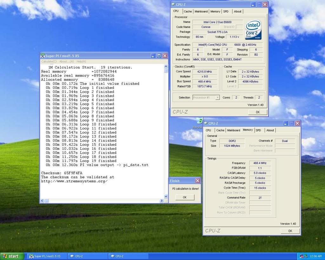
Task: Click the Windows Start button
Action: click(x=12, y=256)
